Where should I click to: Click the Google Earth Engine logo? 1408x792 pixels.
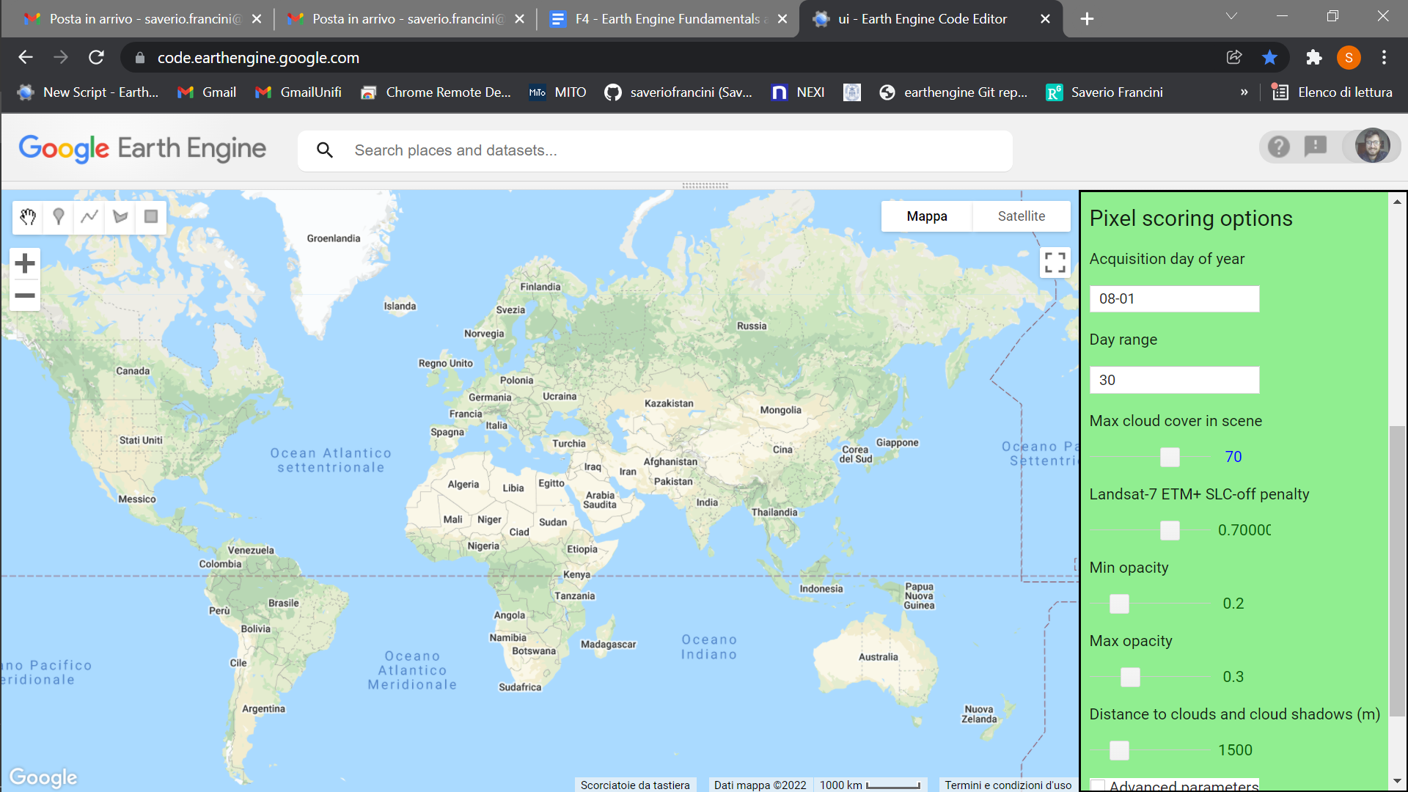142,148
